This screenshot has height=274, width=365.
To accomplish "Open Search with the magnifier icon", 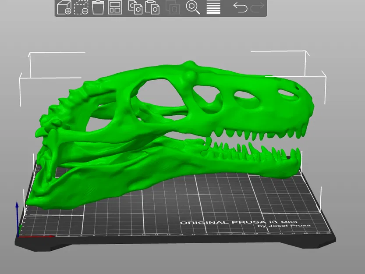I will tap(193, 7).
